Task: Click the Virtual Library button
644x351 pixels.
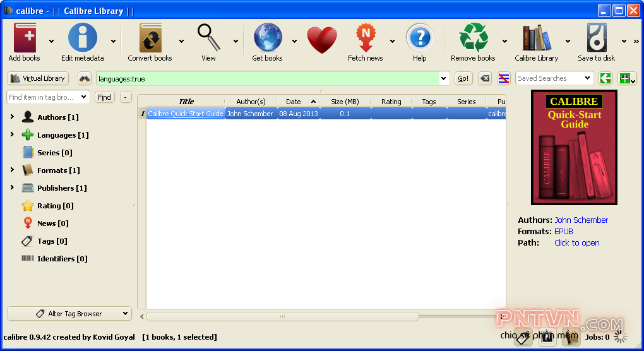Action: pyautogui.click(x=38, y=78)
